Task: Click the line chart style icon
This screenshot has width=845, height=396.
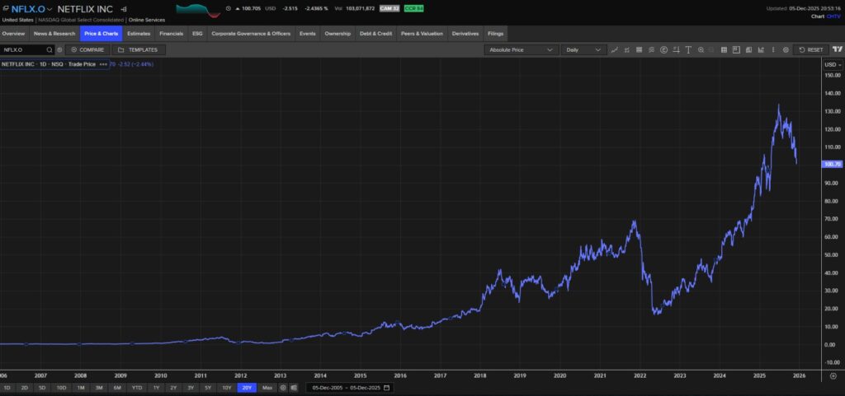Action: pyautogui.click(x=615, y=49)
